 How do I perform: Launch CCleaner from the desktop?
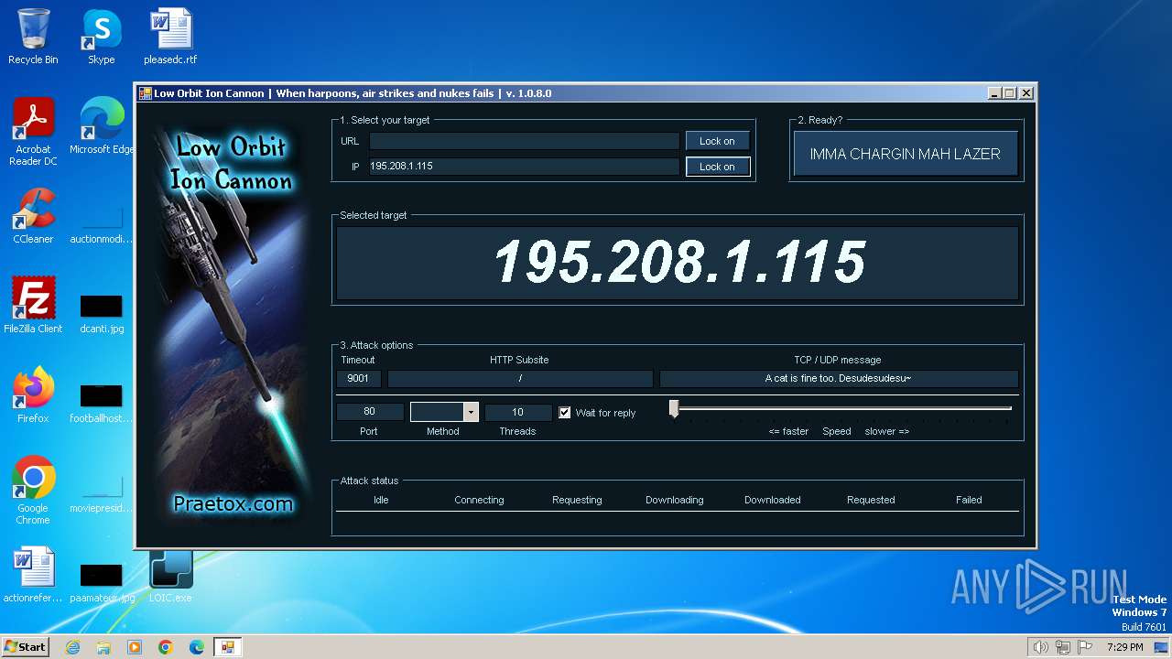33,216
